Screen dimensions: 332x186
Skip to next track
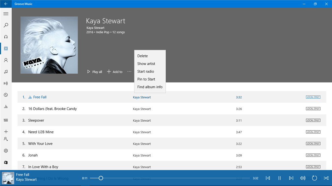coord(291,178)
